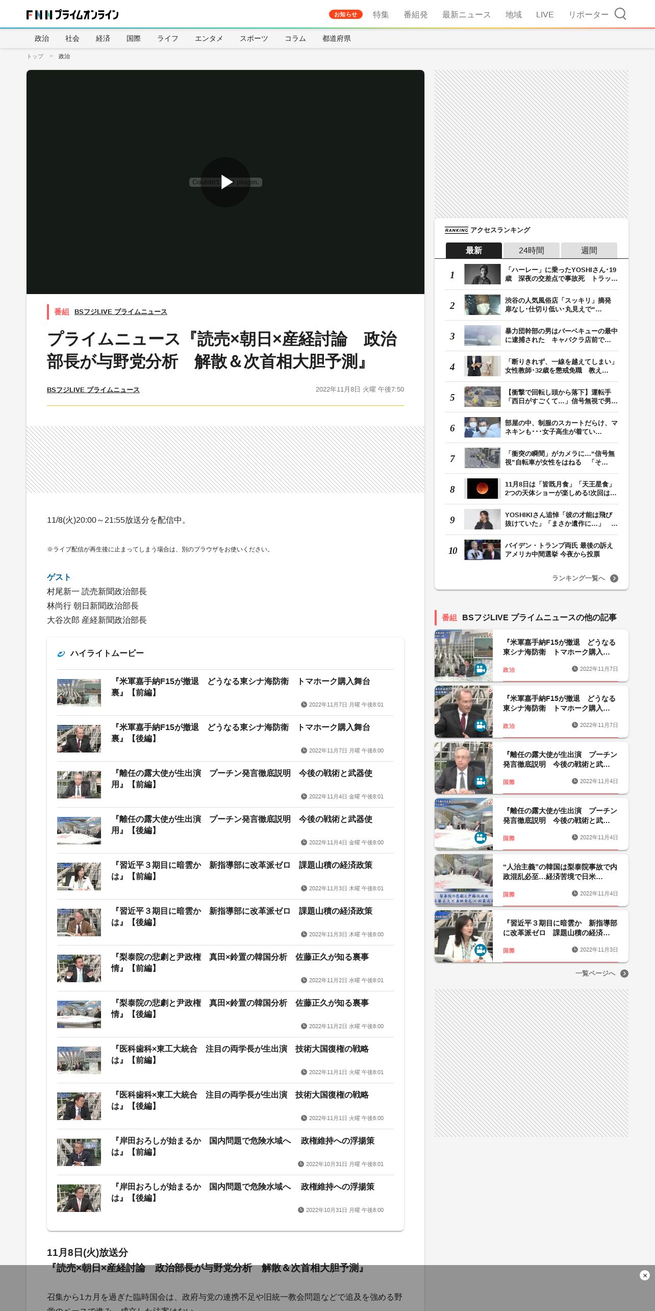Open the FNN Prime Online logo
The width and height of the screenshot is (655, 1311).
tap(72, 14)
